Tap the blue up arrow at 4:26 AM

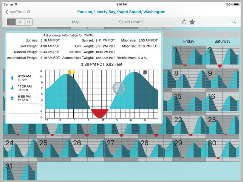(12, 77)
